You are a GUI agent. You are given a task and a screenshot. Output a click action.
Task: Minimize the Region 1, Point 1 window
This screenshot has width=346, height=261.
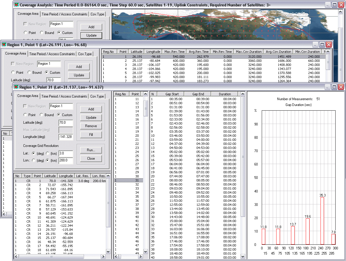[x=316, y=44]
